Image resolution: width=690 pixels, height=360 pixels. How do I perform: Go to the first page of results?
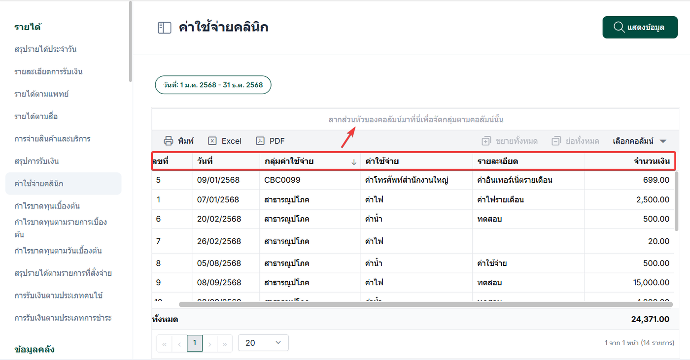pos(164,343)
